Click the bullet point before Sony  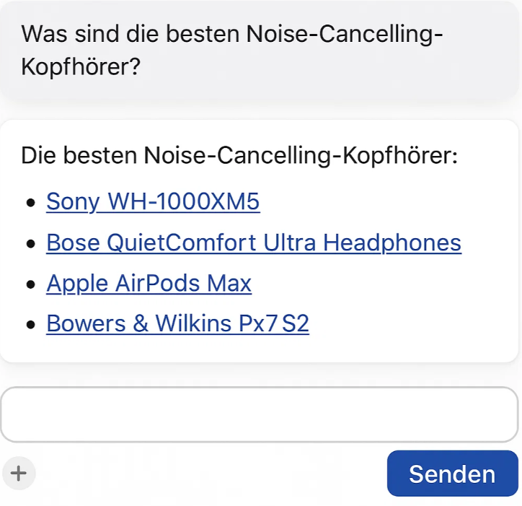point(30,203)
